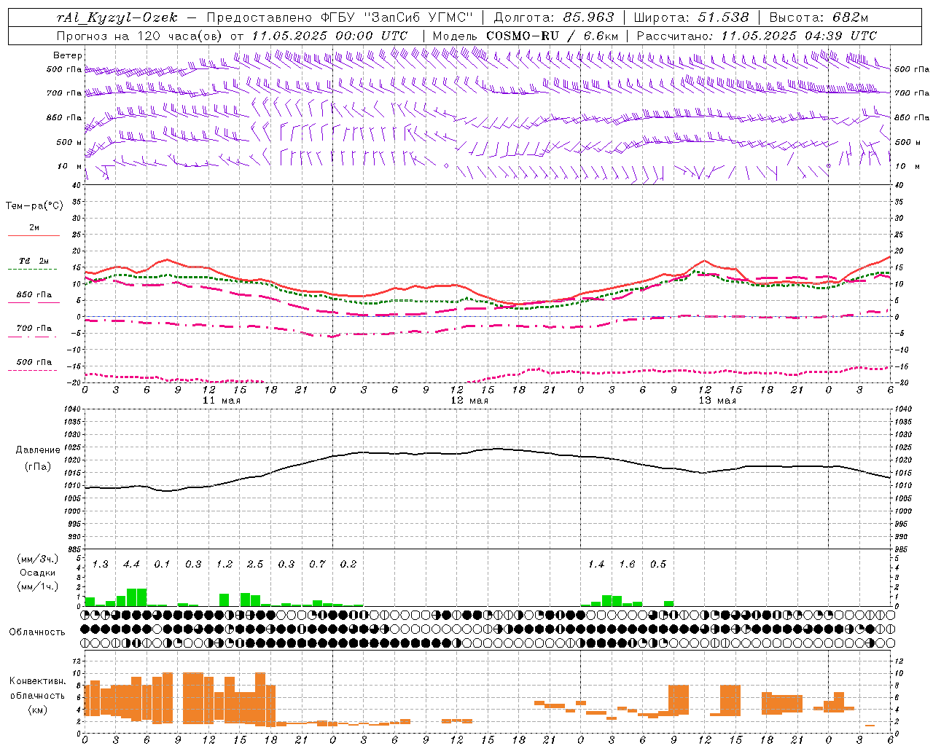This screenshot has height=746, width=933.
Task: Click the station name rAl_Kyzyl-Ozek
Action: 116,17
